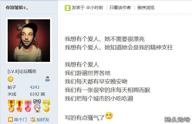Click the bow girl character medal
The image size is (192, 124).
pyautogui.click(x=37, y=106)
